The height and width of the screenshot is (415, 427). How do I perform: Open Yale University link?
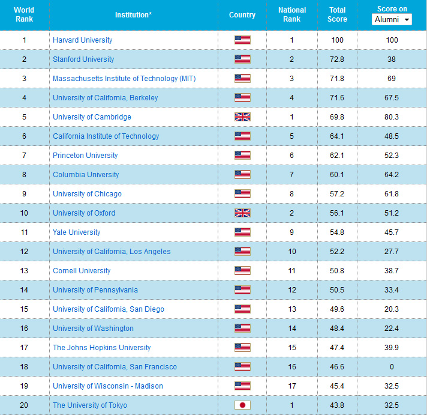point(77,232)
